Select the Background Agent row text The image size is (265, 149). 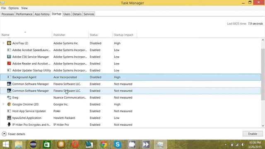point(24,77)
